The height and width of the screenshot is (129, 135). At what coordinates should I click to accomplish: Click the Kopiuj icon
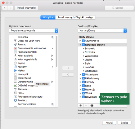15,63
